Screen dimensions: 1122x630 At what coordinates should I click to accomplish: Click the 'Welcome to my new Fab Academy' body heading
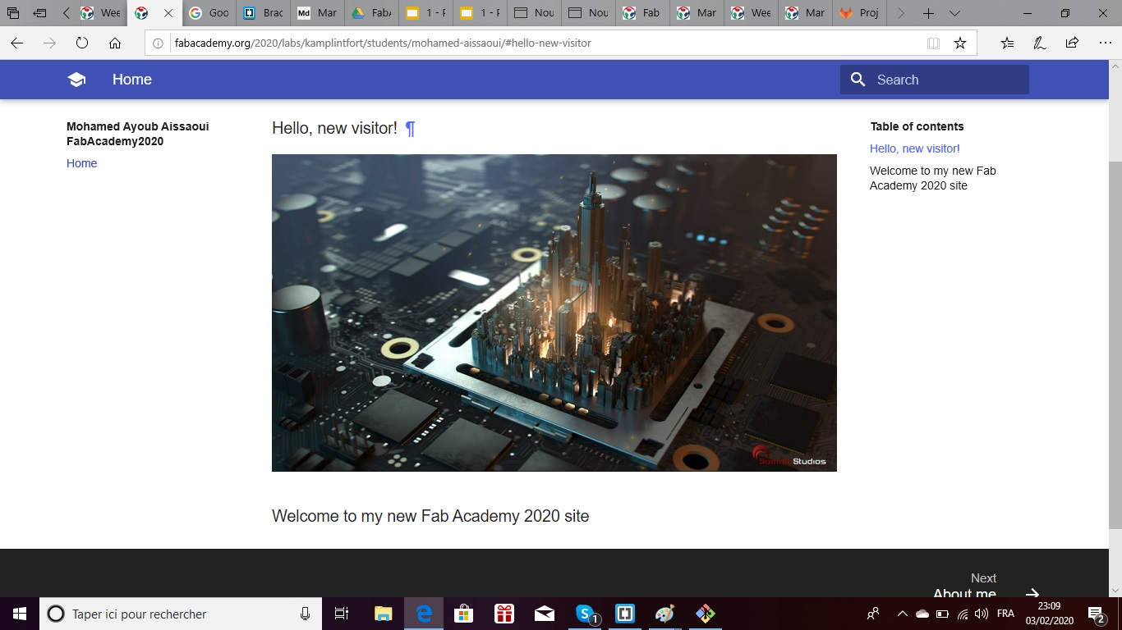(x=430, y=516)
